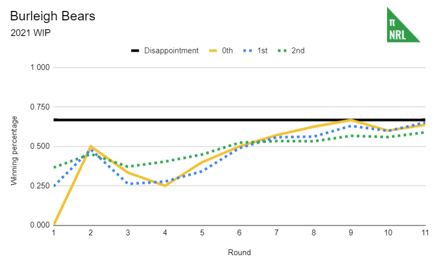The image size is (434, 263).
Task: Select the 2nd legend label text
Action: [x=298, y=51]
